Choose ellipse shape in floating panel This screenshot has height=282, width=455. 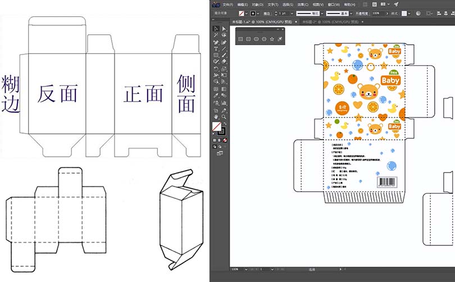[256, 39]
